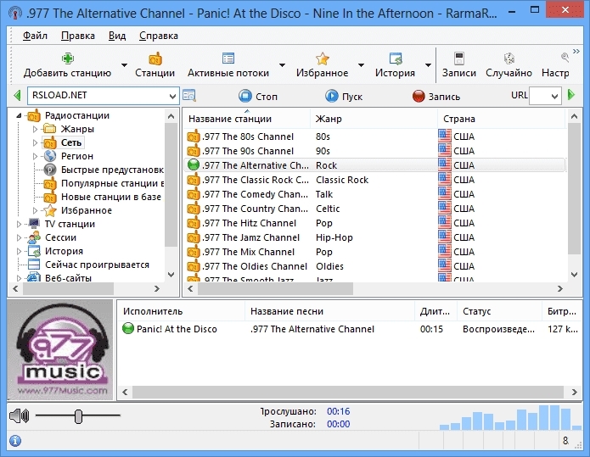The width and height of the screenshot is (590, 457).
Task: Open the RSLOAD.NET search combo box
Action: click(103, 96)
